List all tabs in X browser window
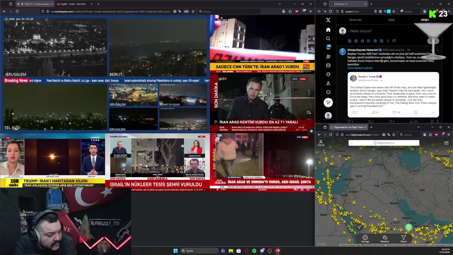The width and height of the screenshot is (453, 255). point(418,4)
